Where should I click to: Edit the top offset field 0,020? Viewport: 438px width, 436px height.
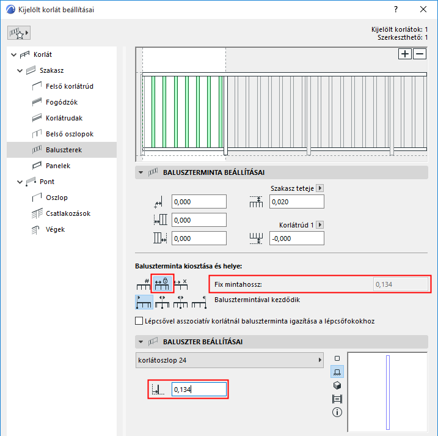(297, 202)
